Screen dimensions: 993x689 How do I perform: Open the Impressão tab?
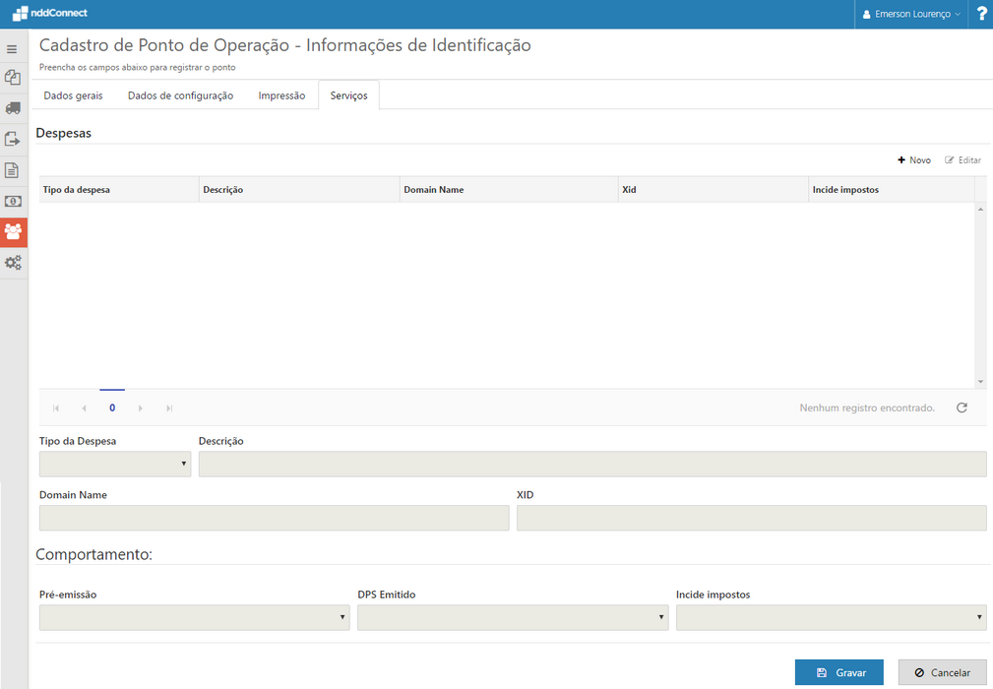click(x=281, y=95)
